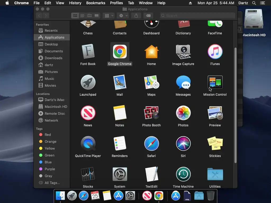This screenshot has width=271, height=203.
Task: Click the Preview application icon
Action: tap(215, 113)
